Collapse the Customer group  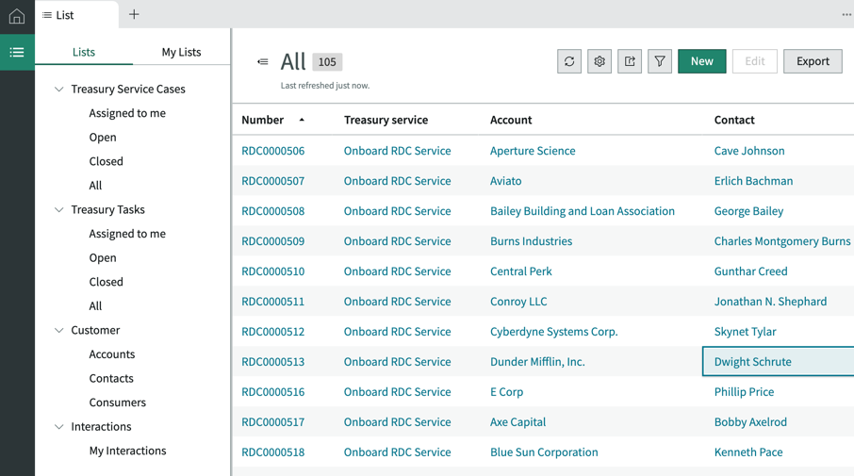[x=58, y=330]
